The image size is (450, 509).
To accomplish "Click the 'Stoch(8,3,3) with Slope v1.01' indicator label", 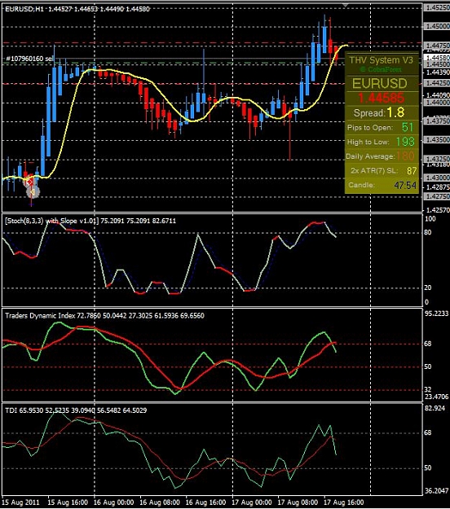I will [x=52, y=221].
